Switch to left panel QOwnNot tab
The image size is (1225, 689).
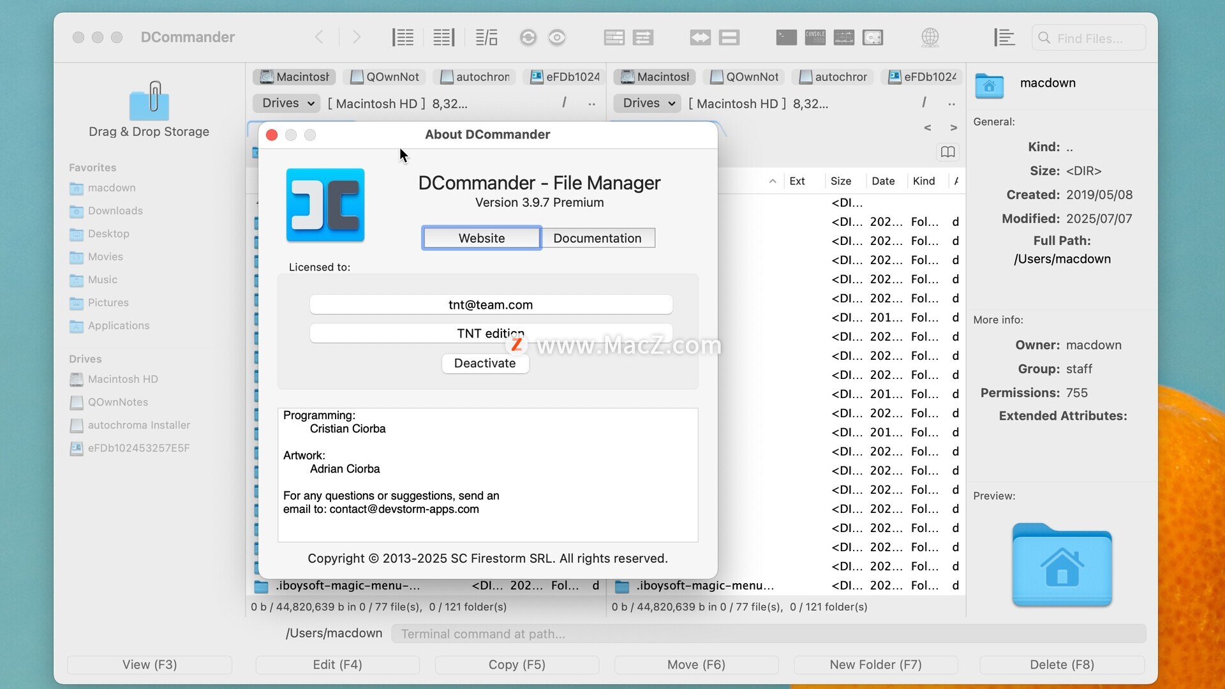pyautogui.click(x=384, y=77)
